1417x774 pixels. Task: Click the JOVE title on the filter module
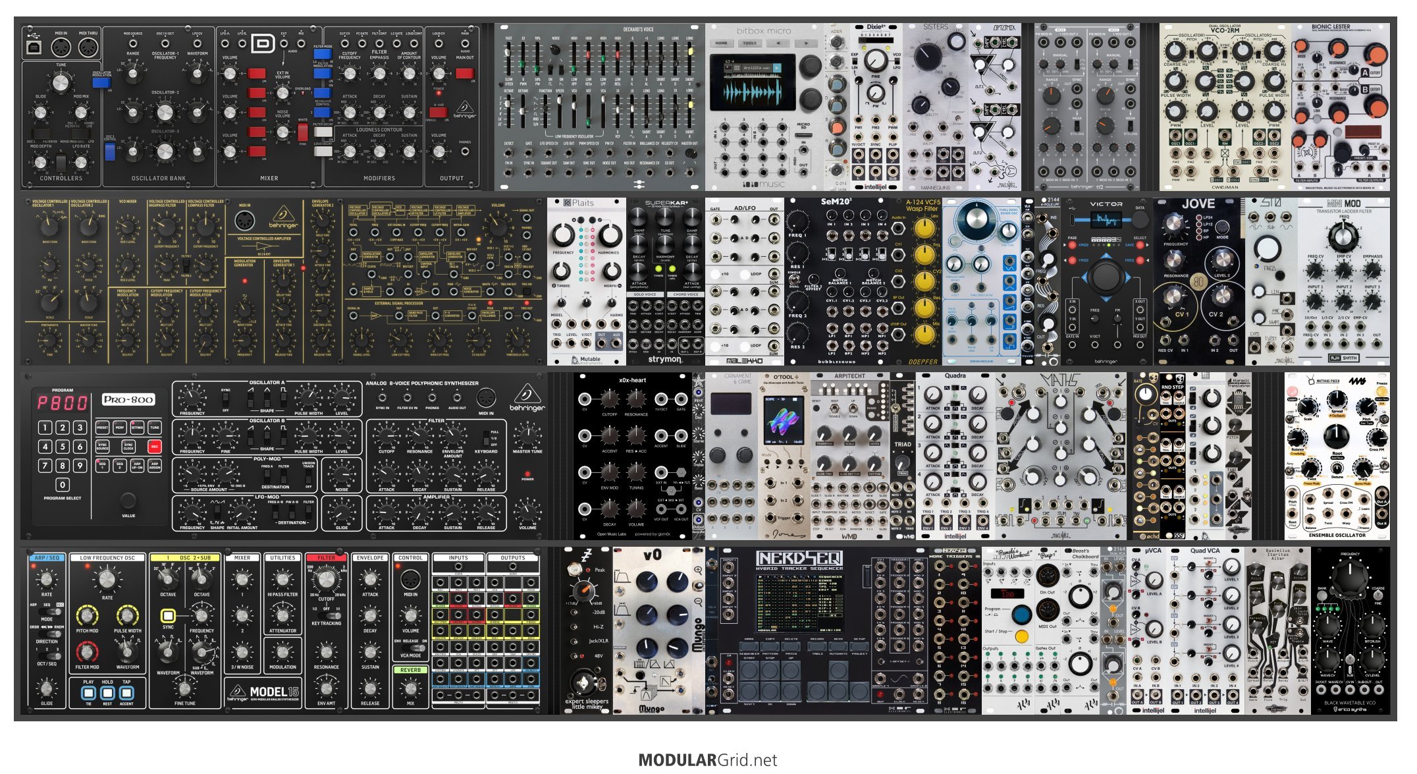tap(1198, 204)
